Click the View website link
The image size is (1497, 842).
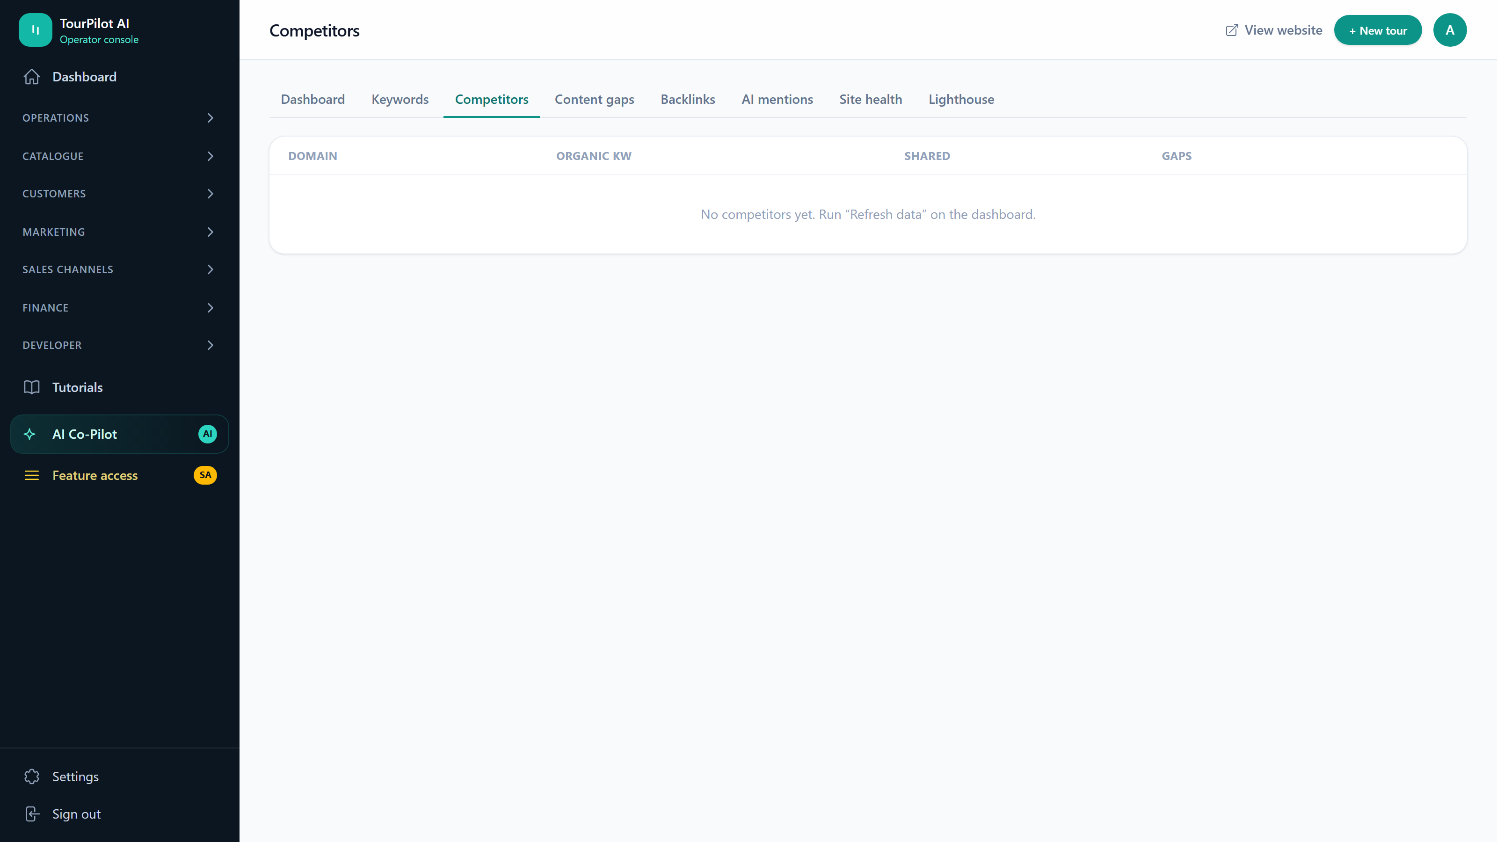click(1274, 30)
